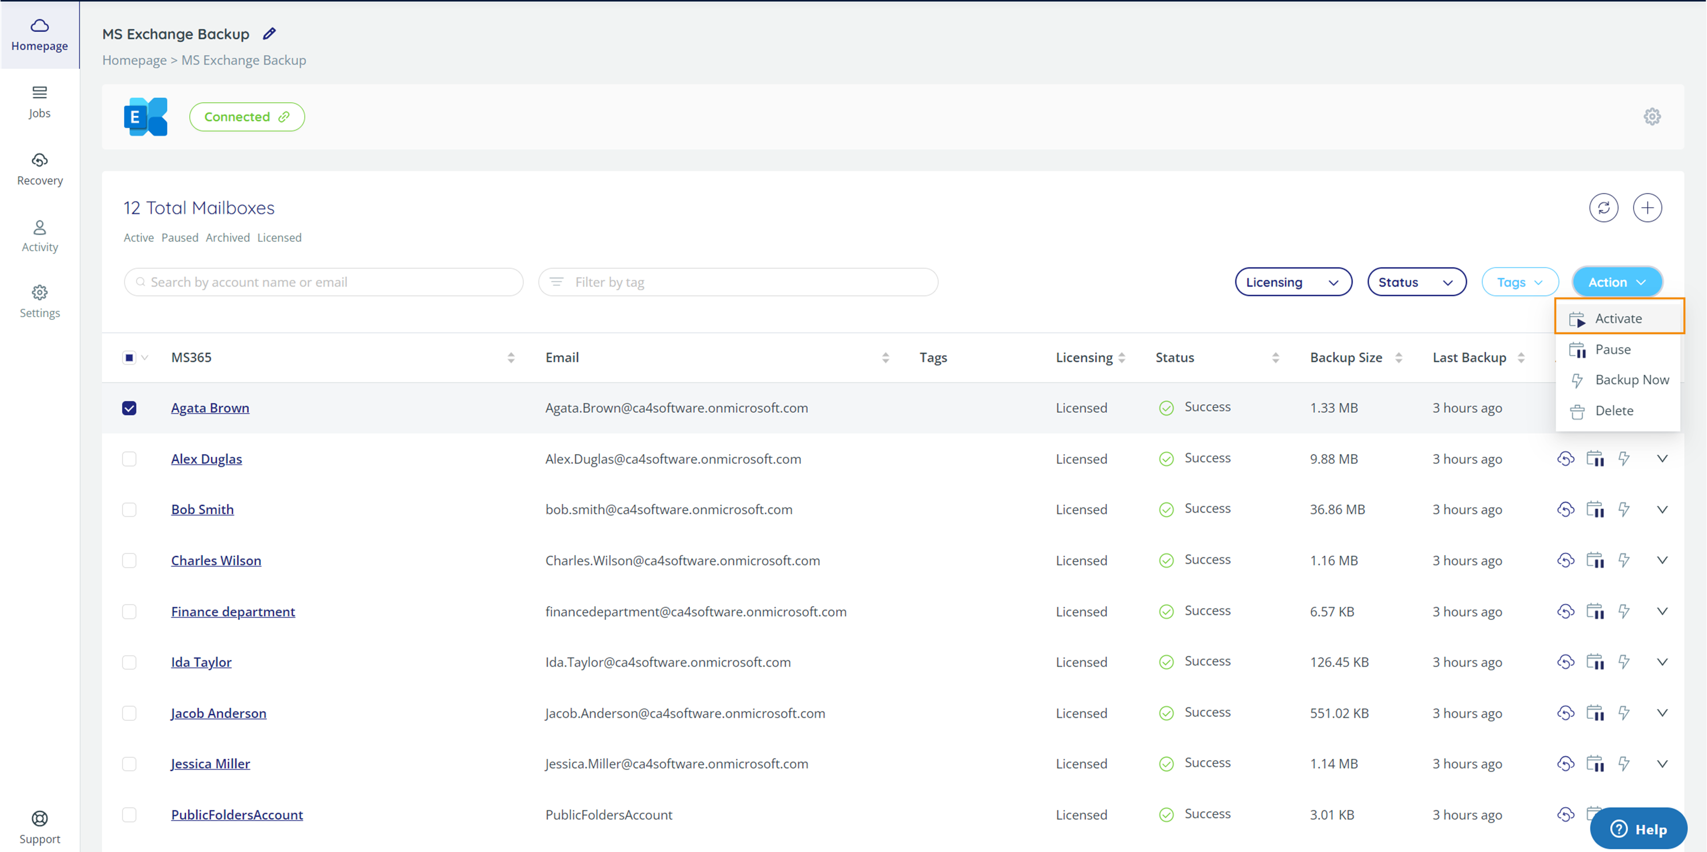Expand the Alex Duglas row chevron
The height and width of the screenshot is (852, 1707).
1662,458
